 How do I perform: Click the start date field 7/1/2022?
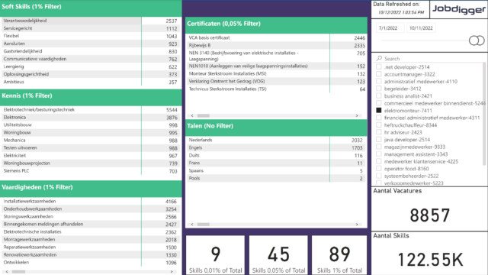pyautogui.click(x=390, y=28)
